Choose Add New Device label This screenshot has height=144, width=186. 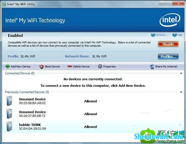point(21,66)
